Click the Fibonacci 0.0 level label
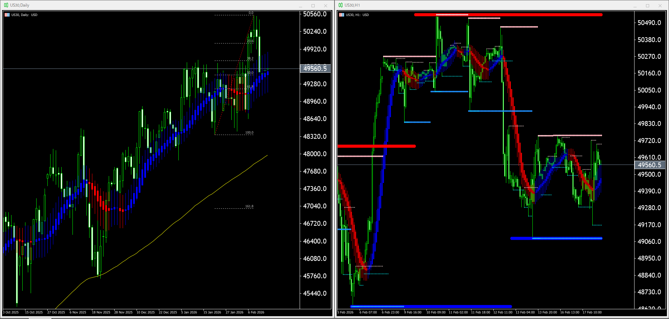The image size is (669, 319). pos(251,13)
